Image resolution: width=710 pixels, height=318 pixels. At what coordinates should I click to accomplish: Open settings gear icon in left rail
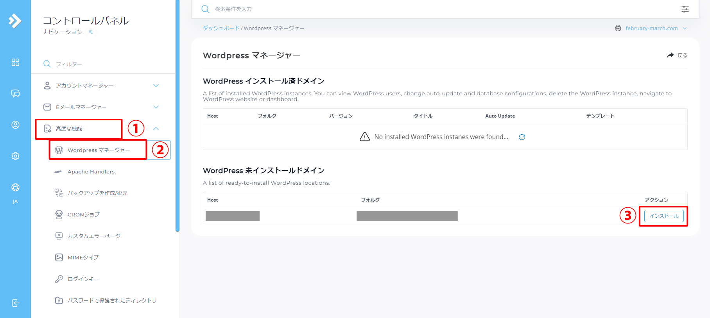pos(15,156)
